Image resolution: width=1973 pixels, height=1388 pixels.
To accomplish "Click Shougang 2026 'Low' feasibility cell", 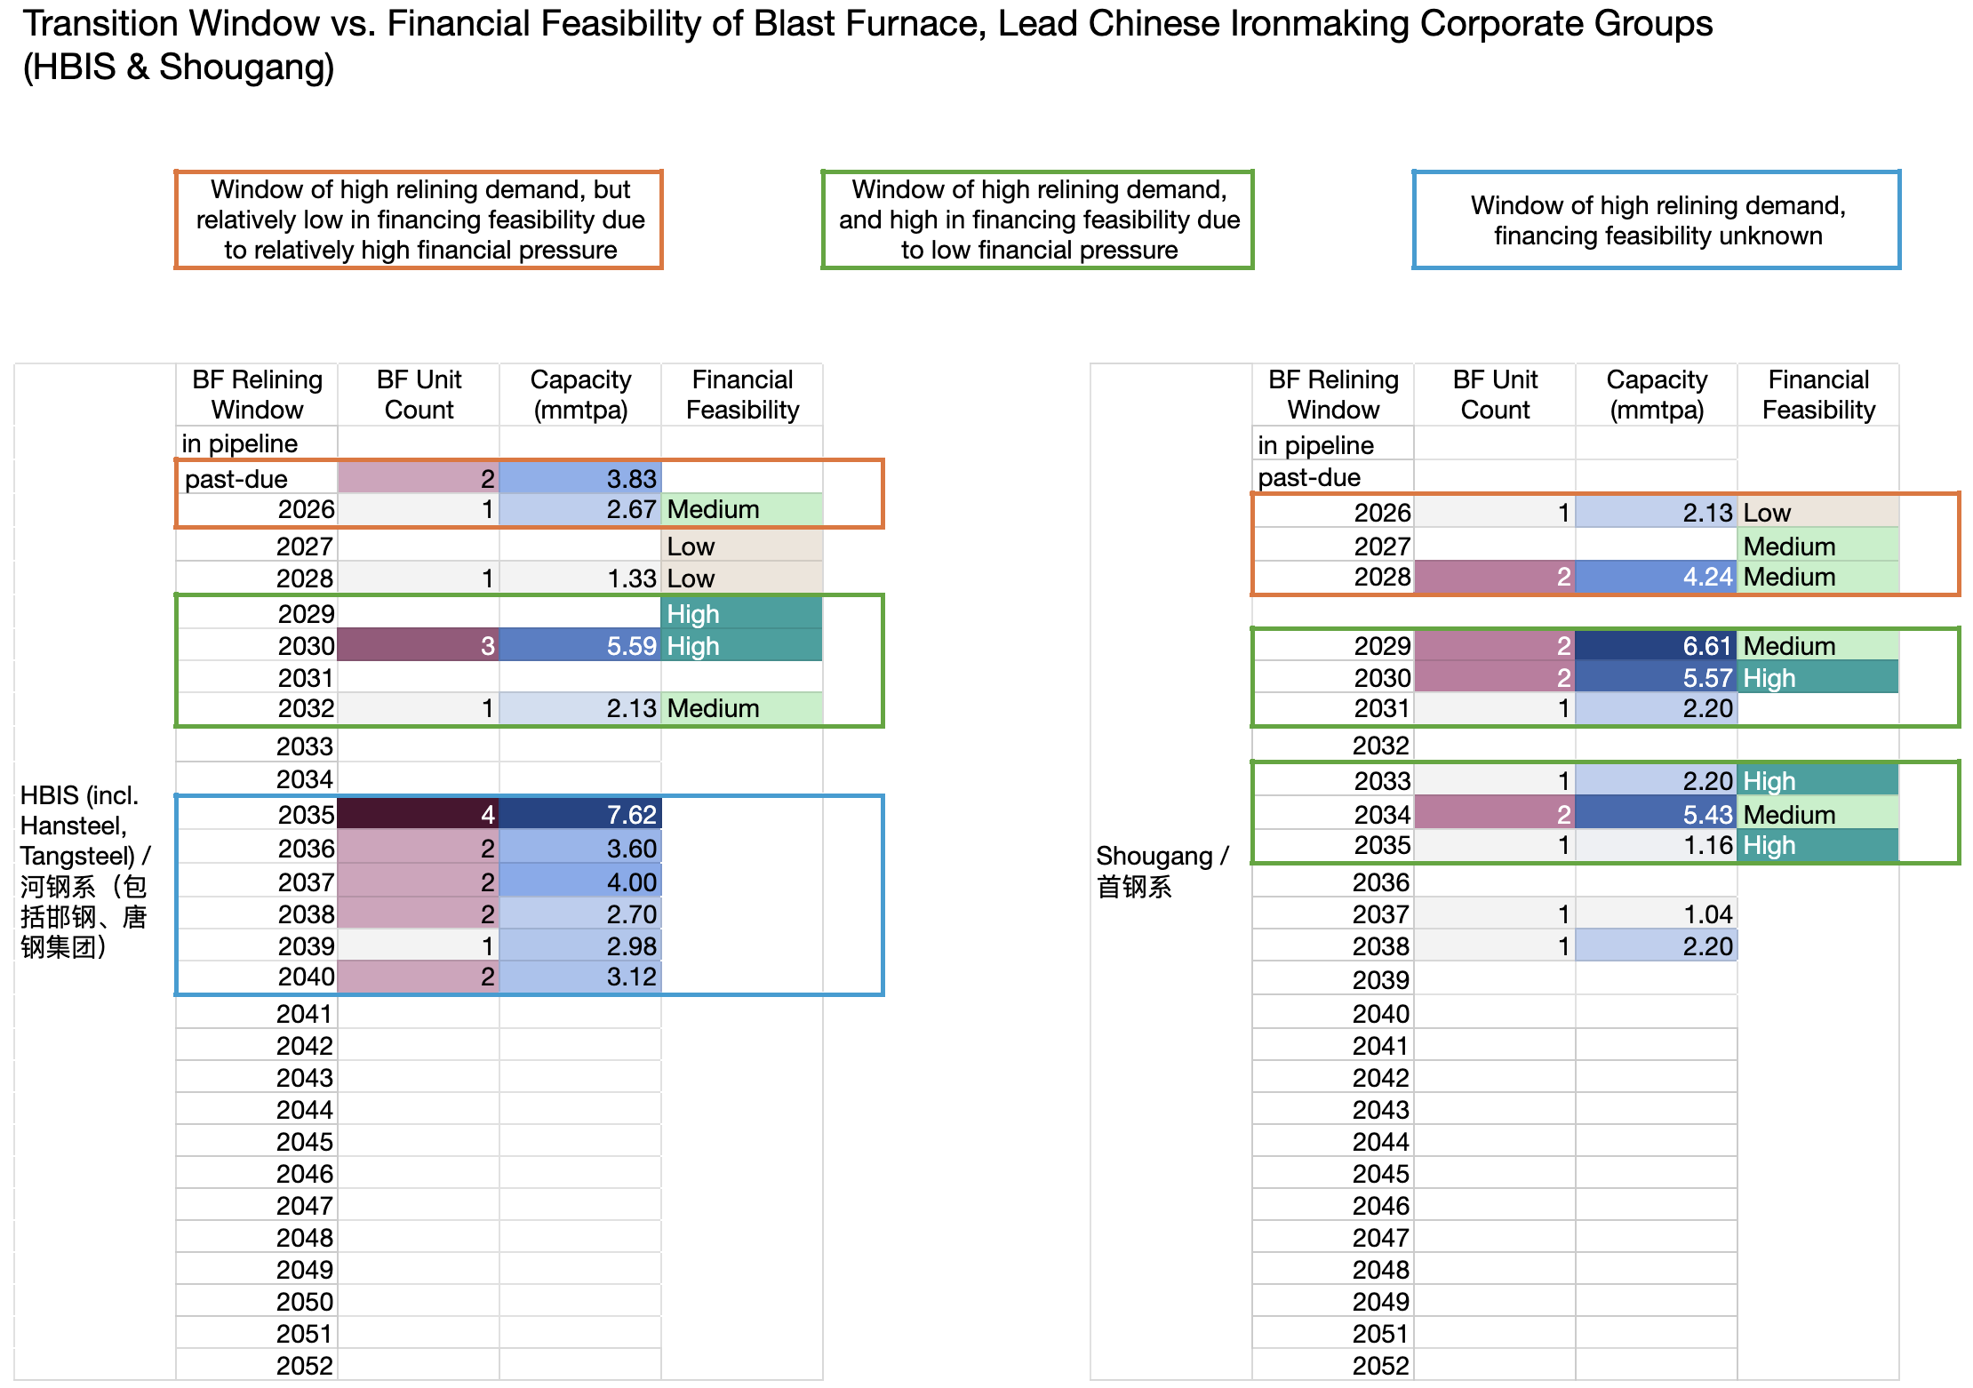I will click(x=1818, y=512).
